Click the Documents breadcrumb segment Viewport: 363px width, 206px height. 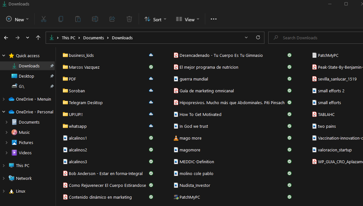click(x=93, y=38)
